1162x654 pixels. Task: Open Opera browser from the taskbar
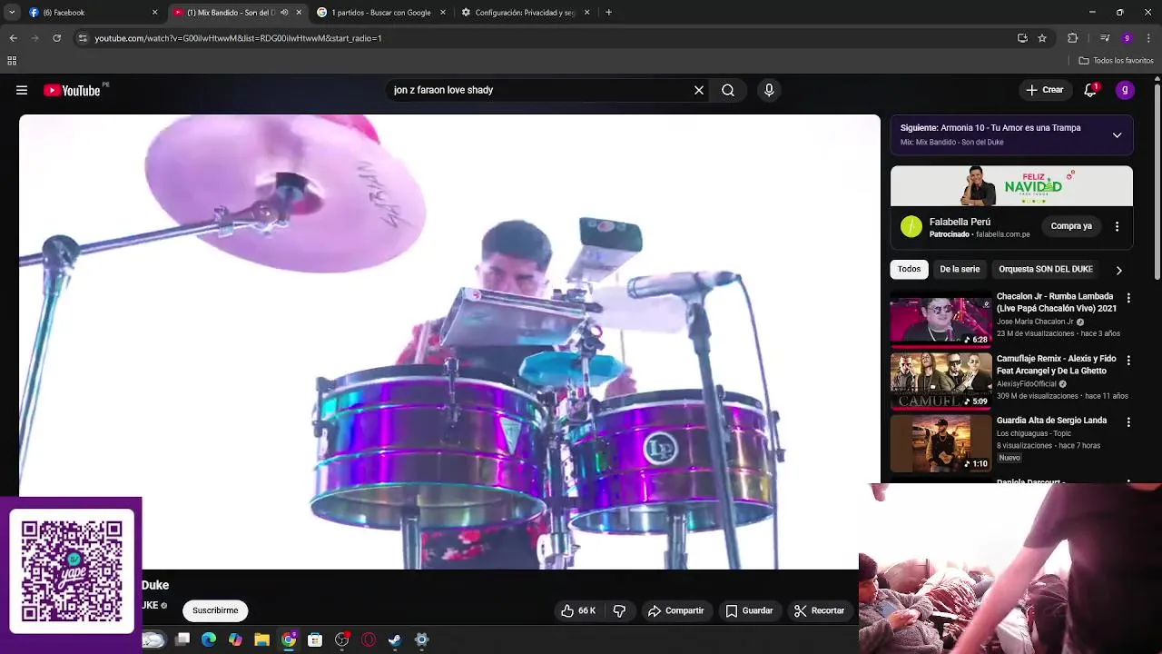tap(369, 639)
